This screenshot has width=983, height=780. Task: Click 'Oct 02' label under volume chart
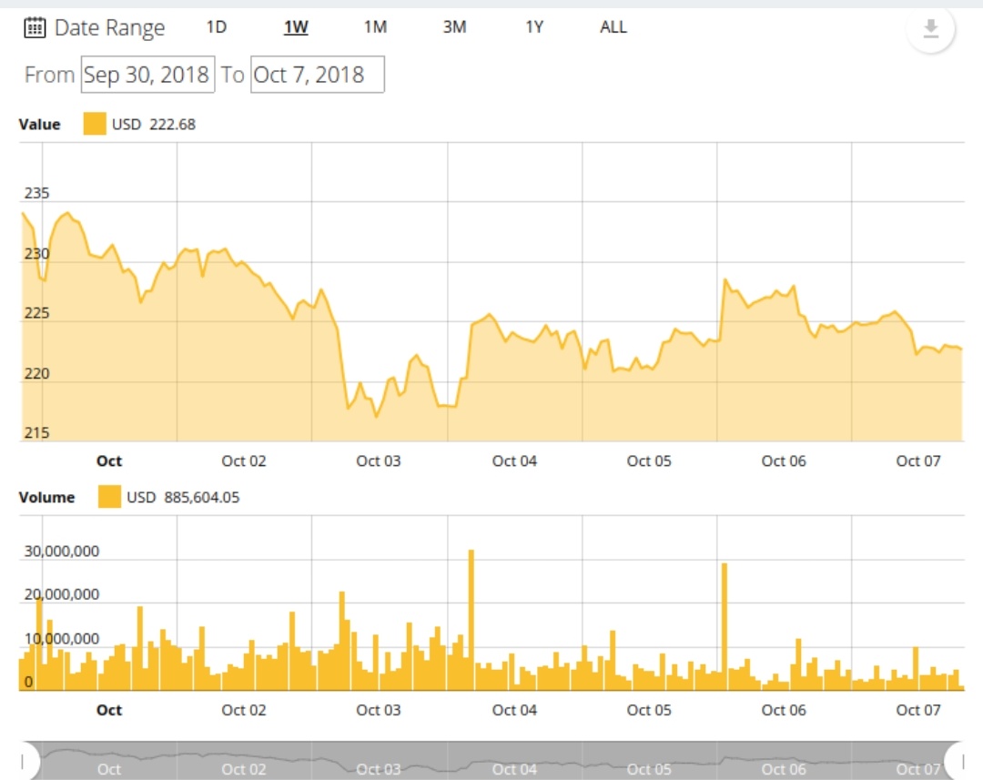click(243, 710)
